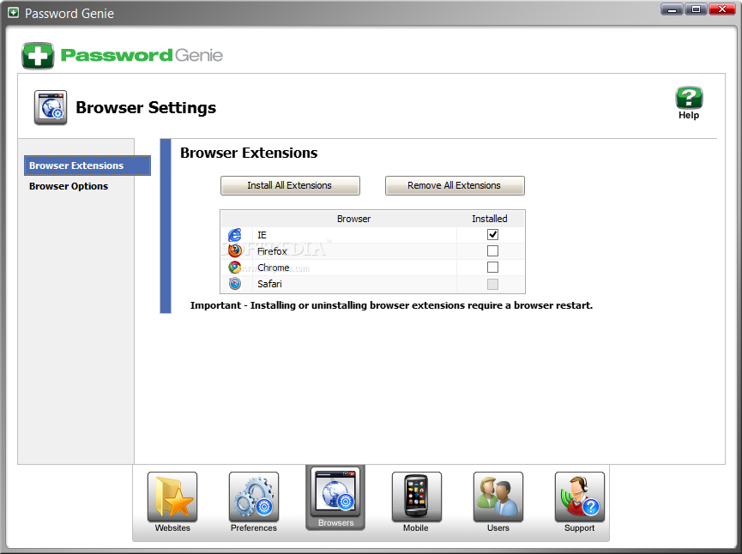Open the Preferences gears icon
Viewport: 742px width, 554px height.
254,497
